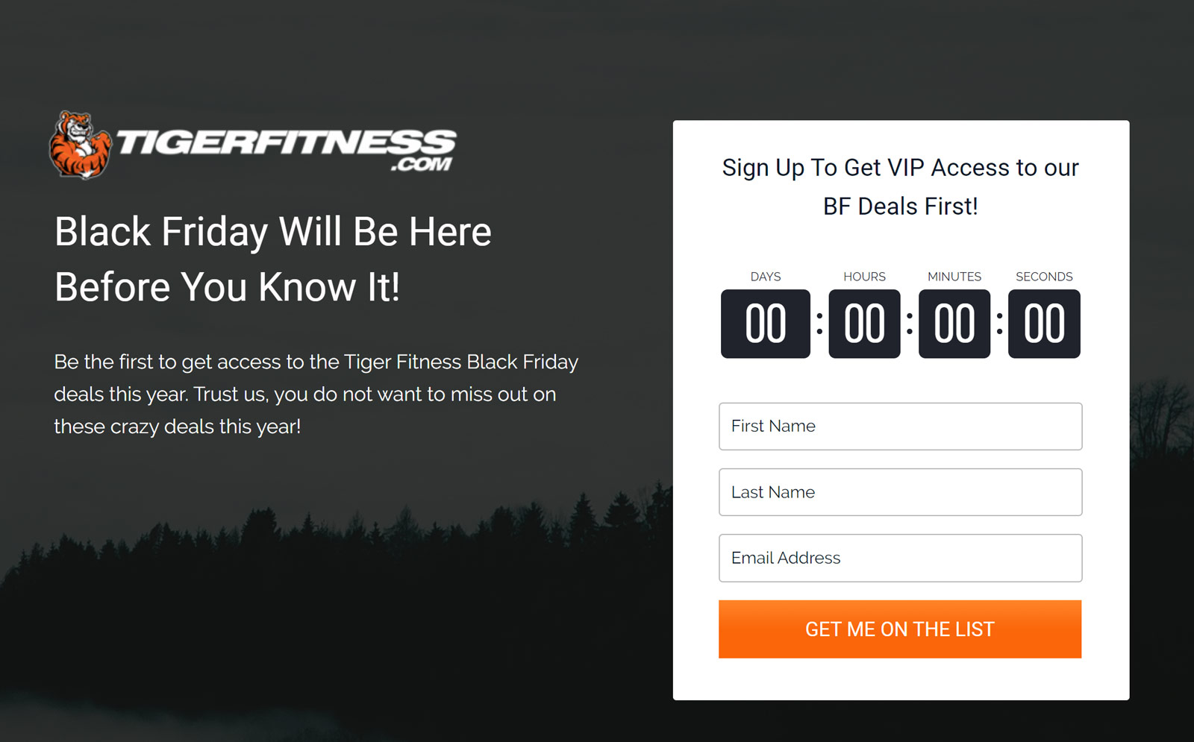Click the days countdown tile
The height and width of the screenshot is (742, 1194).
766,324
